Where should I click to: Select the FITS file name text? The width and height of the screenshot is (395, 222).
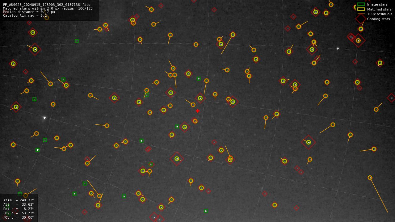click(x=47, y=5)
